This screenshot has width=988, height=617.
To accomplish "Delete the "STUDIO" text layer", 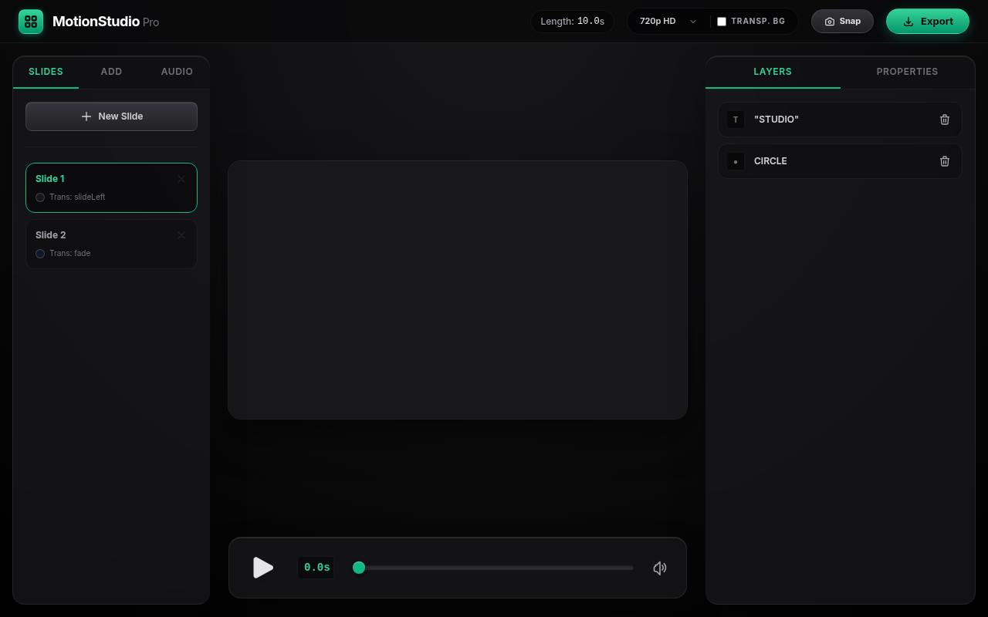I will pyautogui.click(x=945, y=120).
